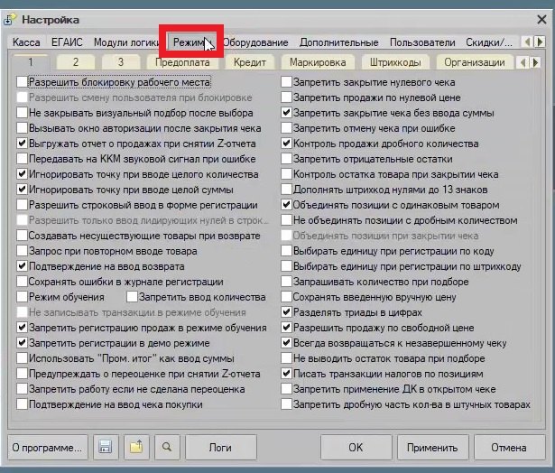Enable Запретить ввод количества checkbox
The width and height of the screenshot is (555, 473).
pos(133,297)
